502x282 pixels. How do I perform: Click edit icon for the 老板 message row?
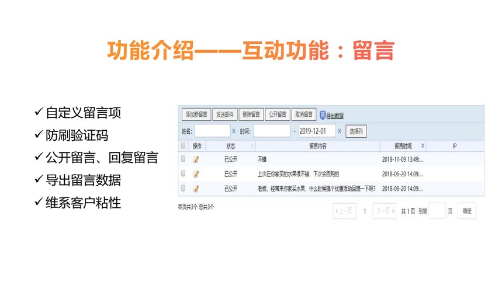(196, 189)
